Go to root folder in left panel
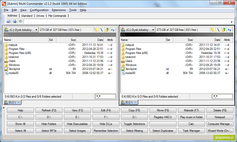237x142 pixels. click(x=101, y=30)
